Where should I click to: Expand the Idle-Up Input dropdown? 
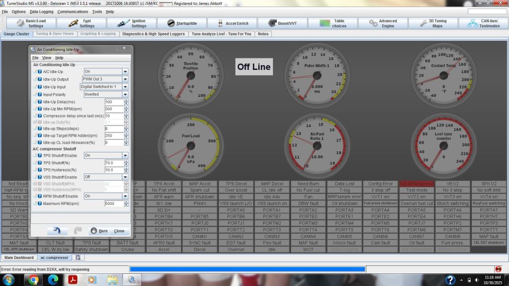(x=125, y=87)
